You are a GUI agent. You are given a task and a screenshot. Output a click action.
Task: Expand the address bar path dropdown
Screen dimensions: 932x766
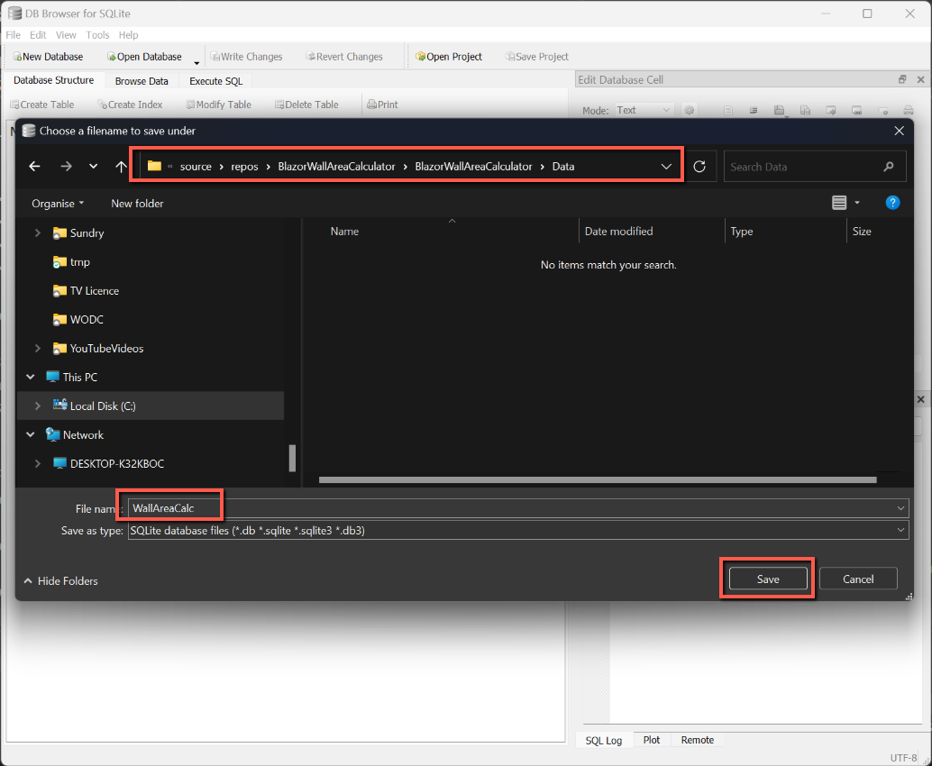667,167
